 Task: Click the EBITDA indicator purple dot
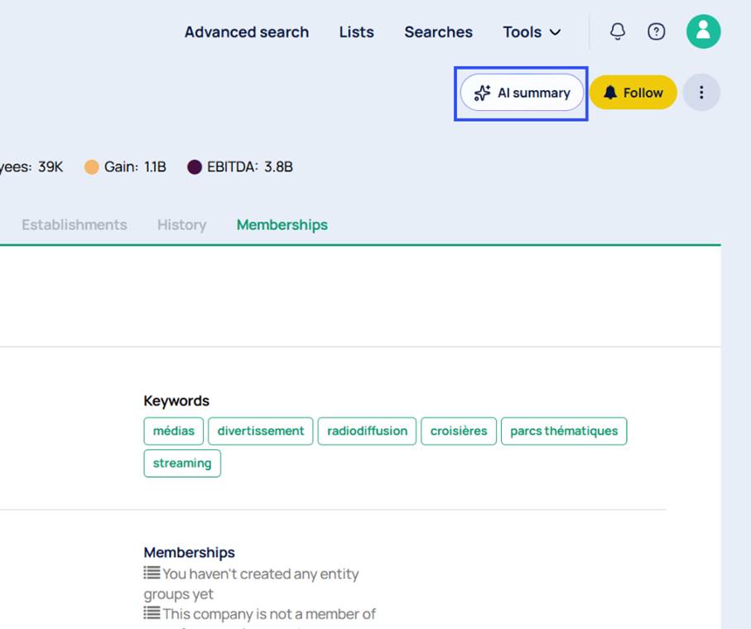click(x=194, y=166)
